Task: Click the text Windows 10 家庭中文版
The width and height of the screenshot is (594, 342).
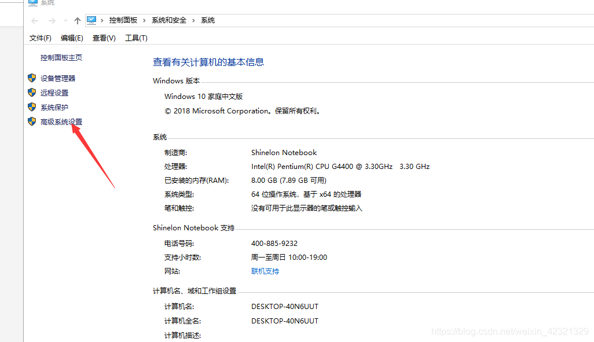Action: point(203,97)
